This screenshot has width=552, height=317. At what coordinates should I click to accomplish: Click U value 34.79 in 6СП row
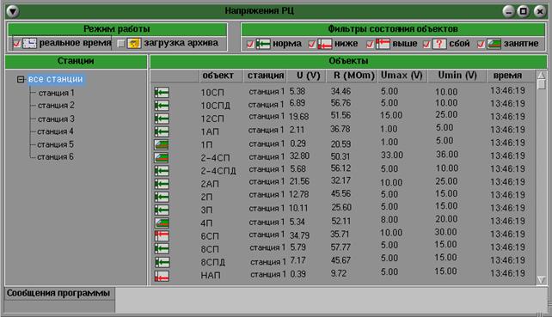tap(299, 235)
